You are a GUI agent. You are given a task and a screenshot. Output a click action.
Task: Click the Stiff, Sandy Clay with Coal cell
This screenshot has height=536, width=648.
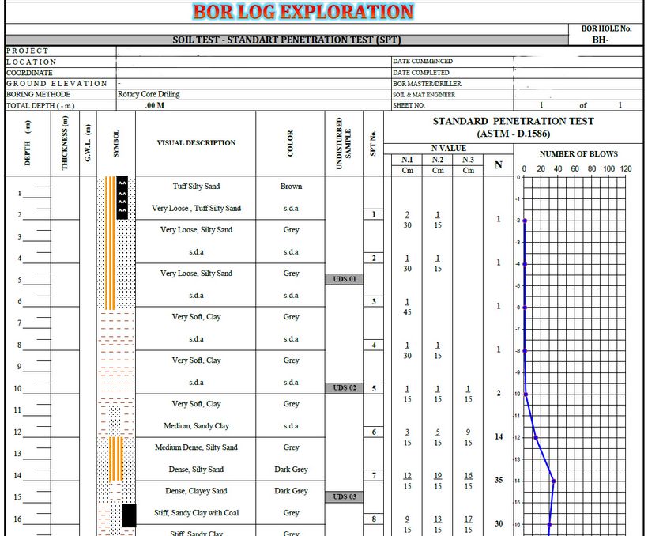point(196,513)
